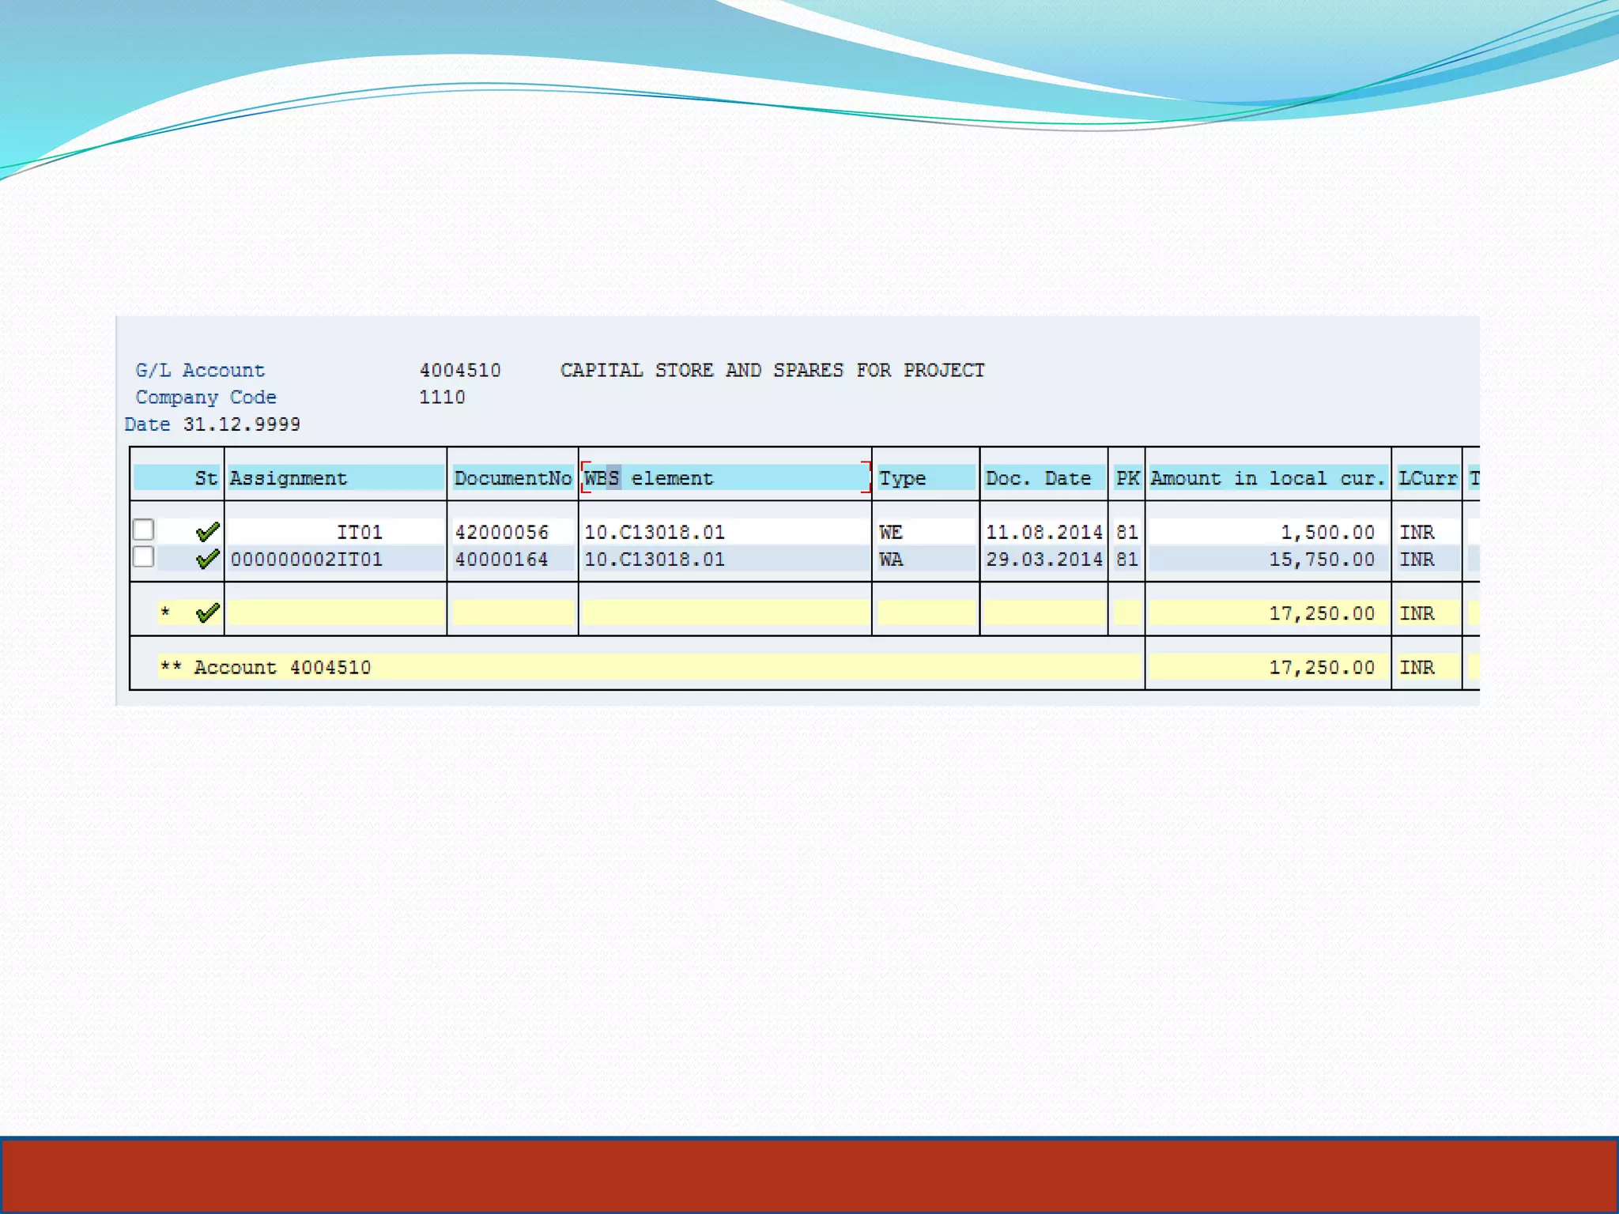Viewport: 1619px width, 1214px height.
Task: Click the 15,750.00 amount cell
Action: pos(1321,560)
